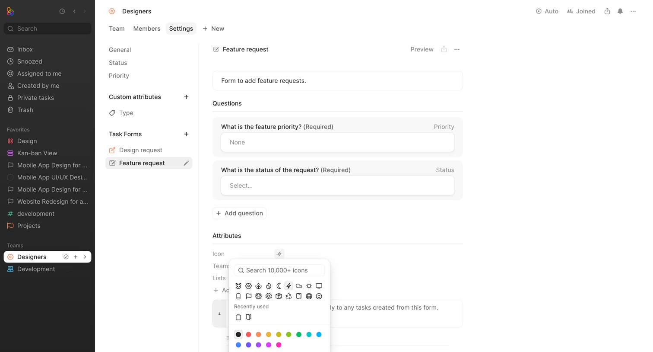Choose the recycle arrows icon
This screenshot has height=352, width=653.
coord(288,296)
